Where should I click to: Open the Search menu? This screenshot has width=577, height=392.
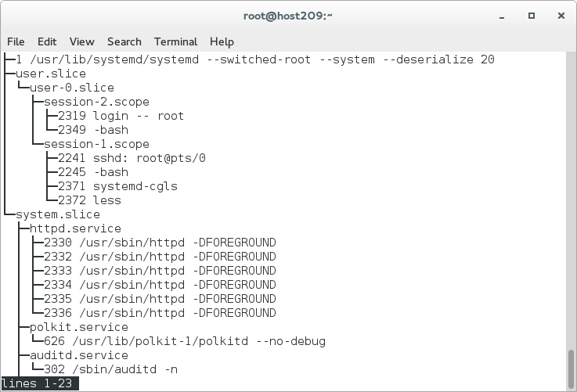(x=124, y=41)
